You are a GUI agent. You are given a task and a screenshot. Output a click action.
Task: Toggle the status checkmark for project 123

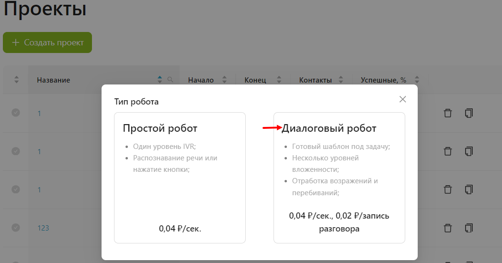click(16, 227)
